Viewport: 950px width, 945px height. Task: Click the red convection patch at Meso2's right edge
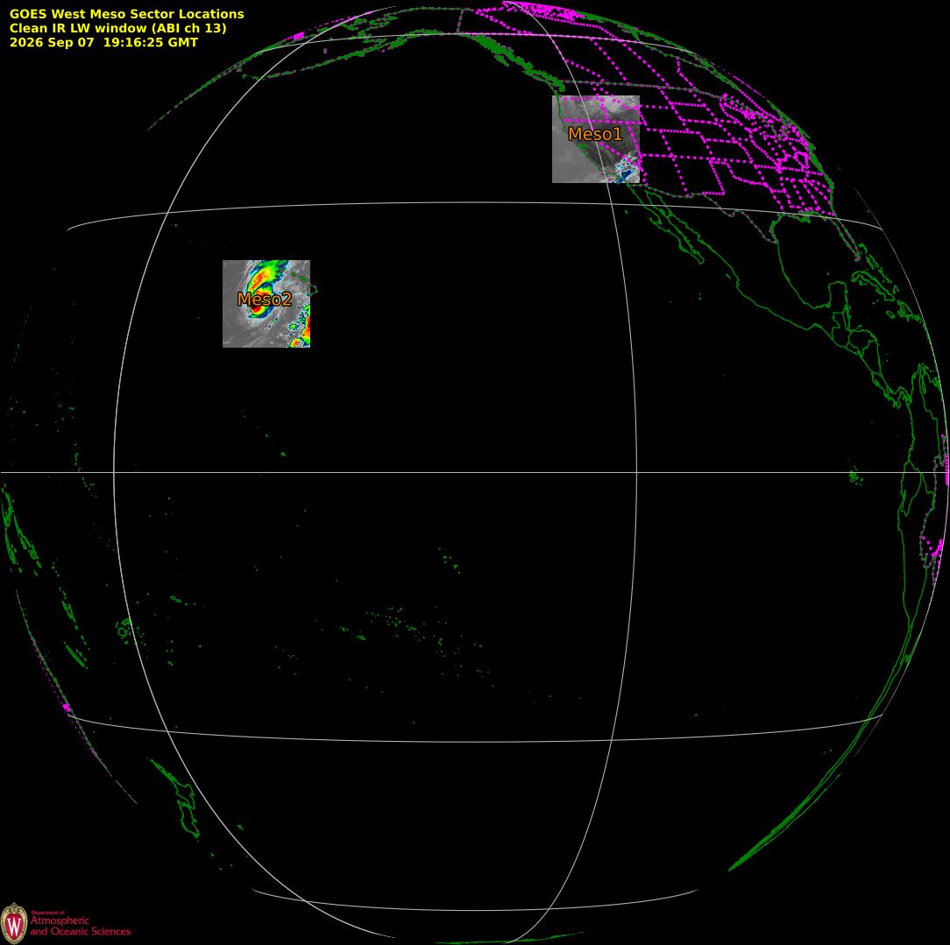pos(307,330)
